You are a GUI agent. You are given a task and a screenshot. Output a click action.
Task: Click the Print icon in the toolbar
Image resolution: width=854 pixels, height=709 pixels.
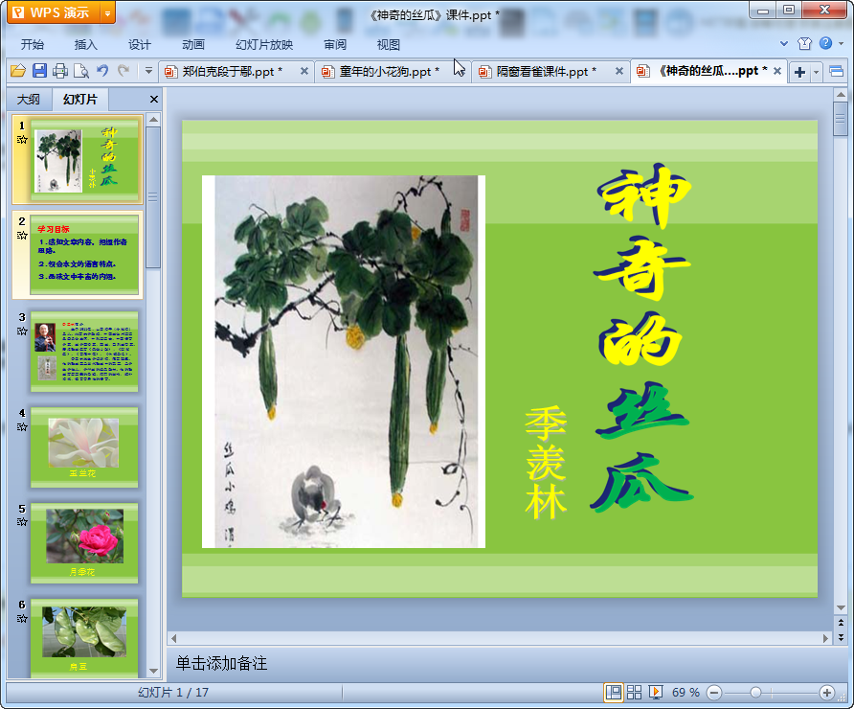click(x=60, y=70)
